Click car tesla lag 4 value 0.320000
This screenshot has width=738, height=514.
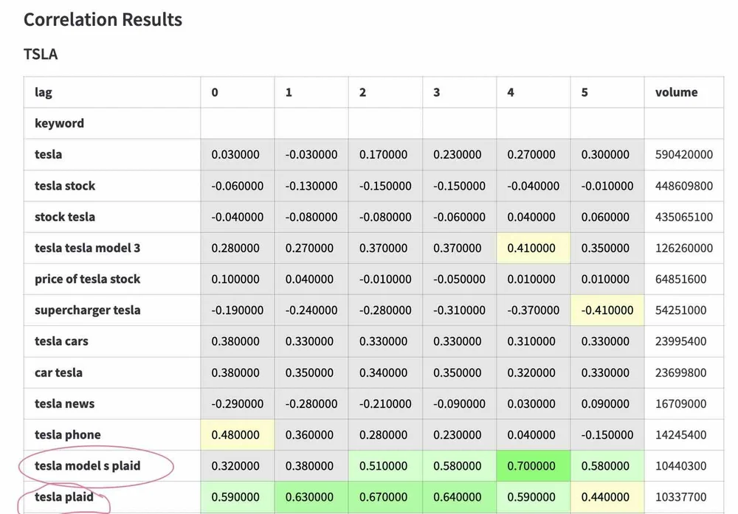(x=534, y=372)
